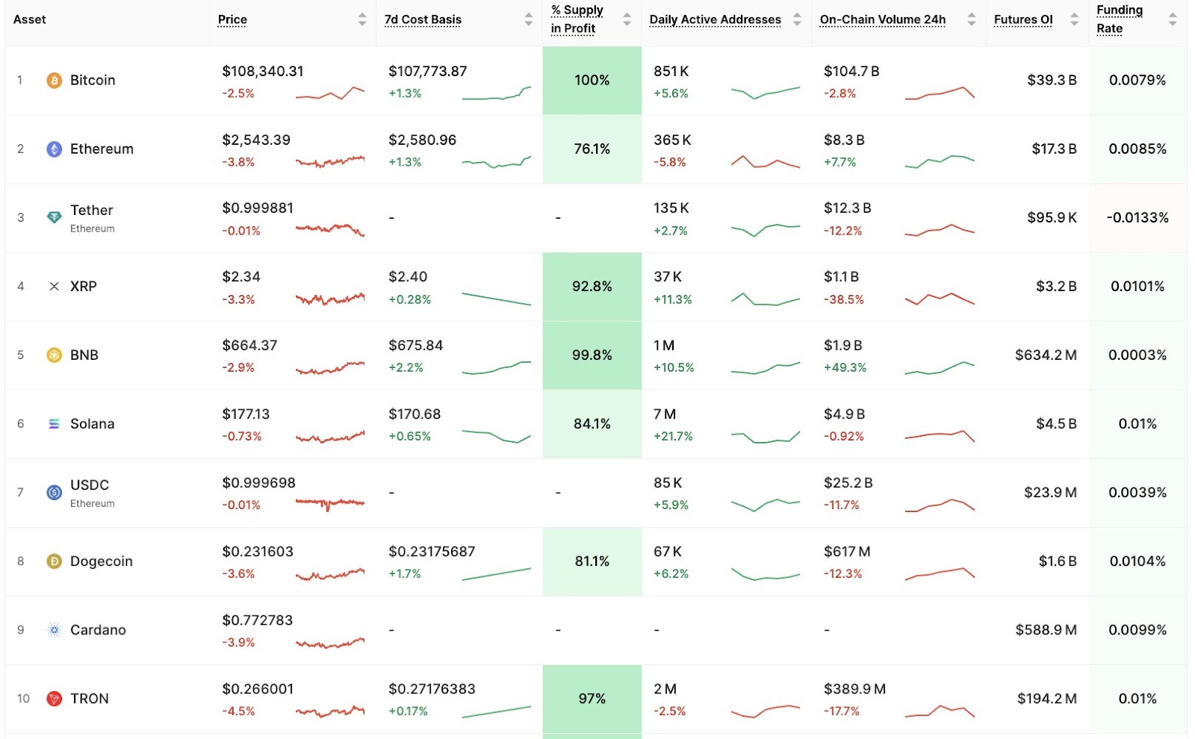Image resolution: width=1195 pixels, height=739 pixels.
Task: Click the Ethereum logo icon
Action: tap(54, 149)
